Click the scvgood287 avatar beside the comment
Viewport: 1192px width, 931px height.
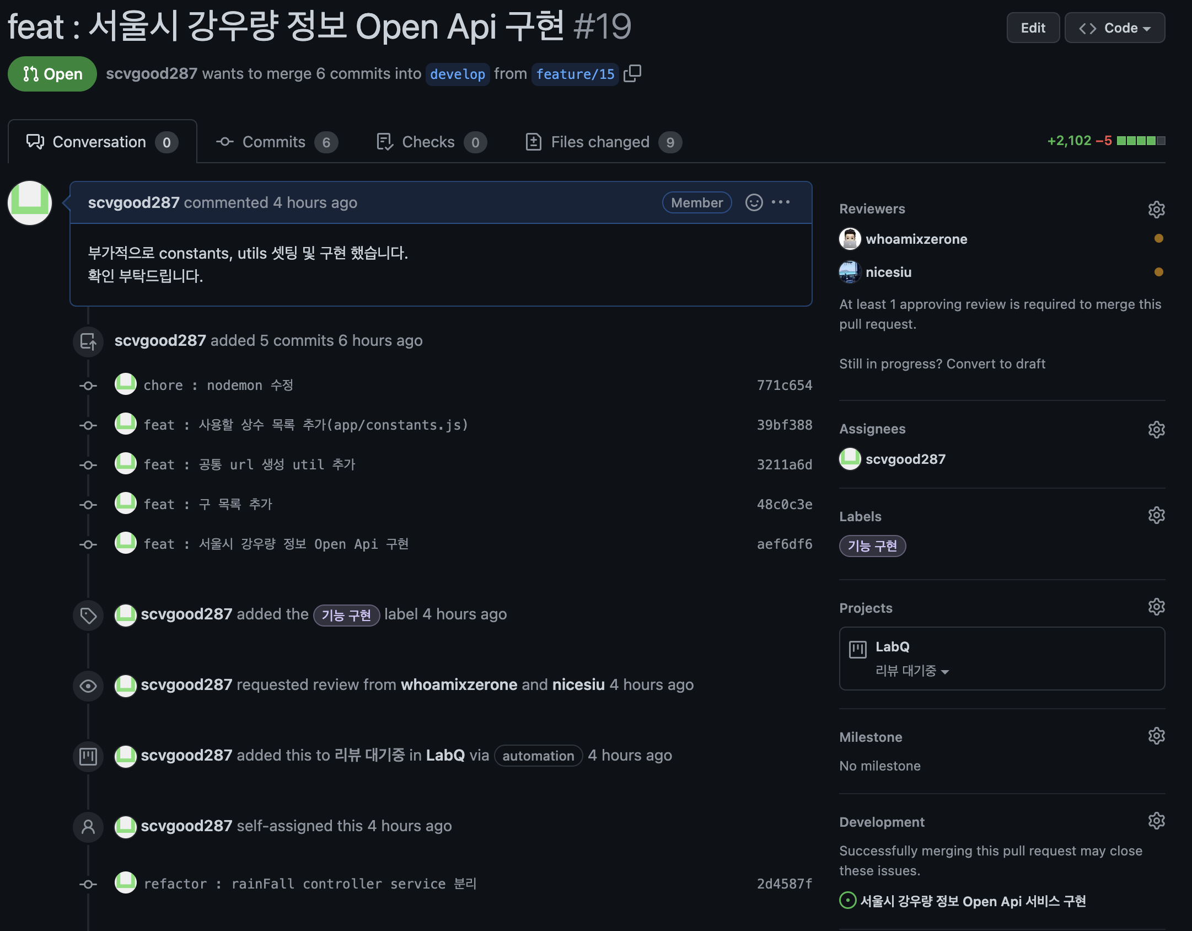coord(30,202)
